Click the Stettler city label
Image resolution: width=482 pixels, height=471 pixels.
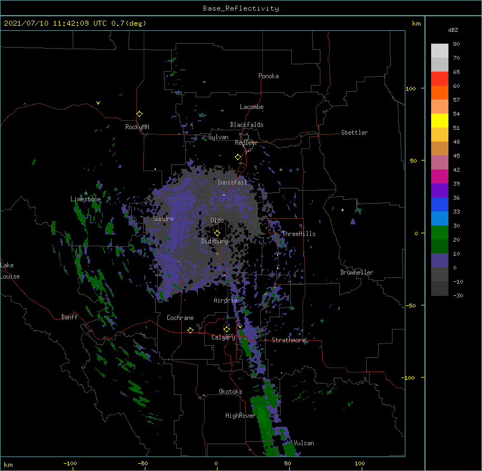click(x=355, y=133)
